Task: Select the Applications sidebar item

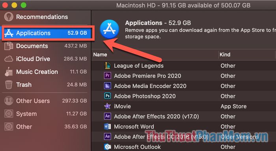Action: [x=47, y=33]
